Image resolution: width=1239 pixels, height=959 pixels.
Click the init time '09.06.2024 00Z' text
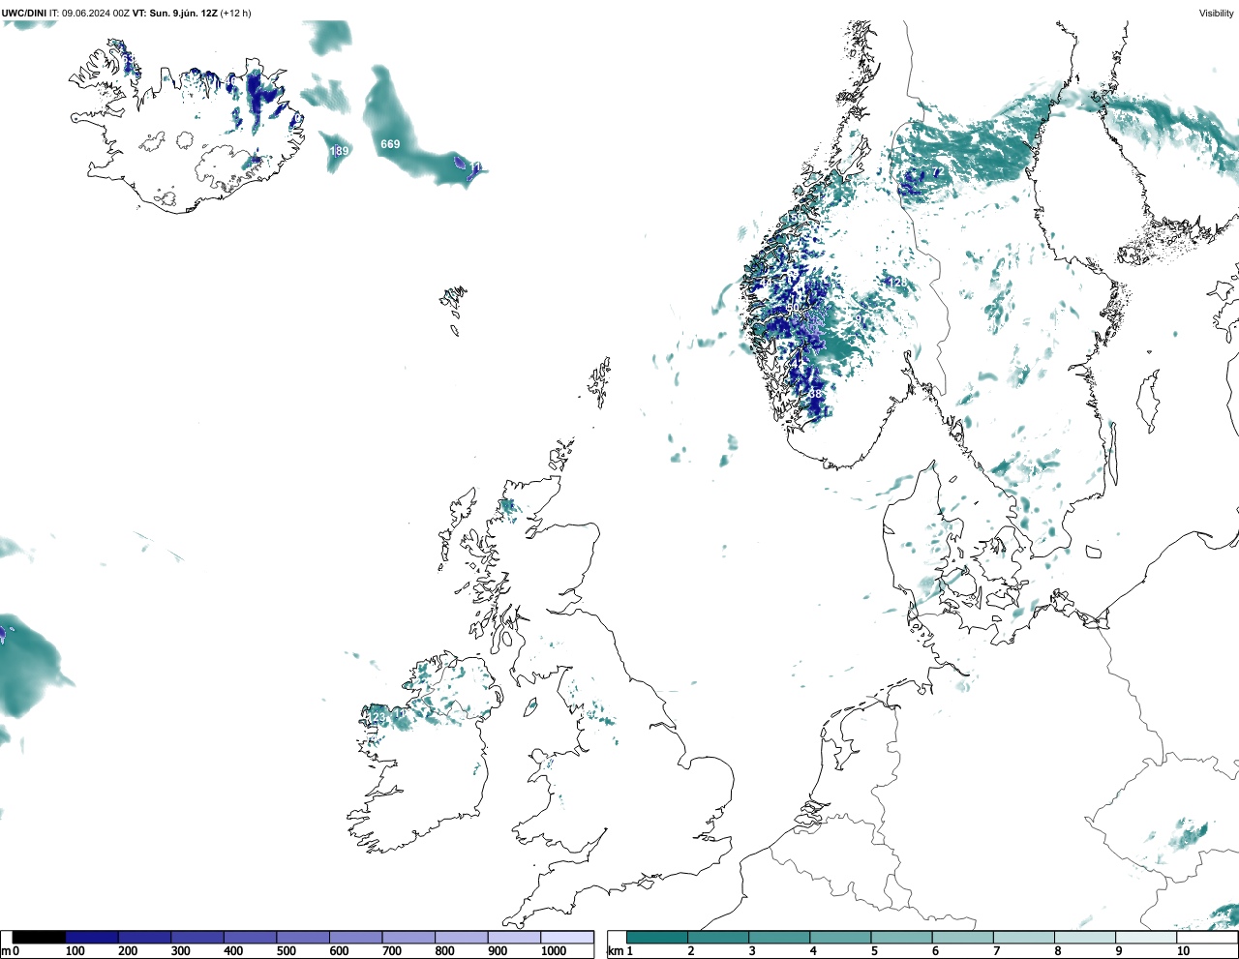click(x=96, y=14)
